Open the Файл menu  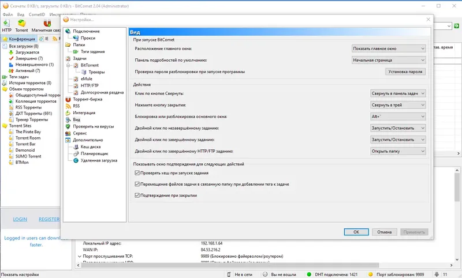8,14
